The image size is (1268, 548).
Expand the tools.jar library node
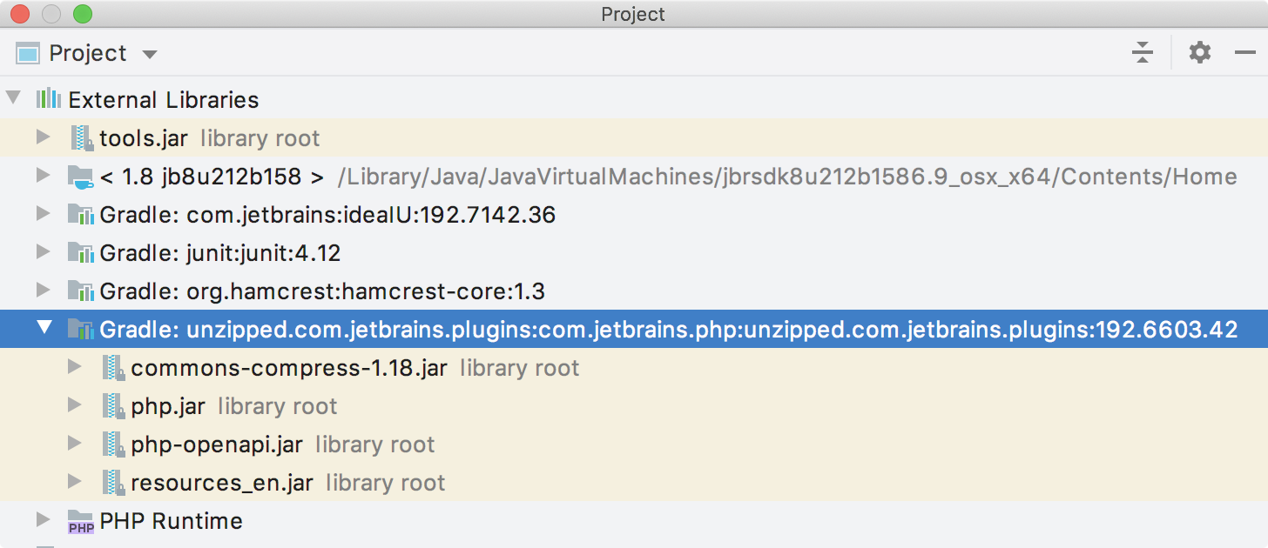[43, 137]
